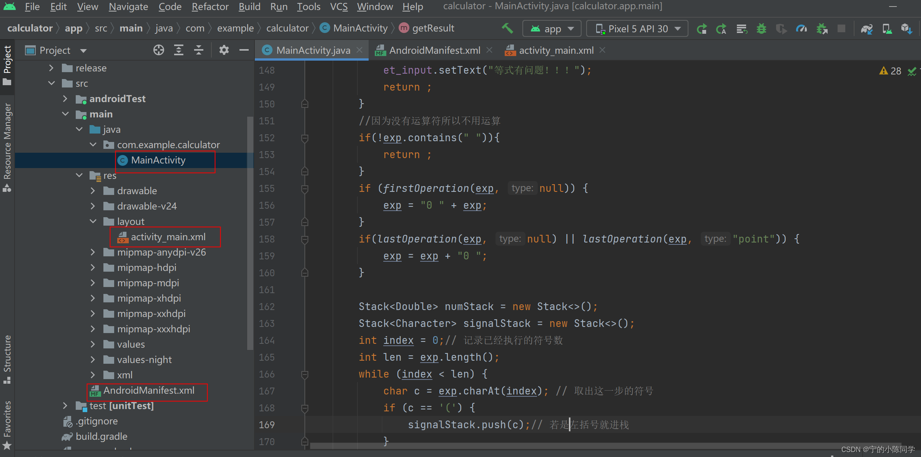921x457 pixels.
Task: Open the Navigate menu
Action: pos(128,7)
